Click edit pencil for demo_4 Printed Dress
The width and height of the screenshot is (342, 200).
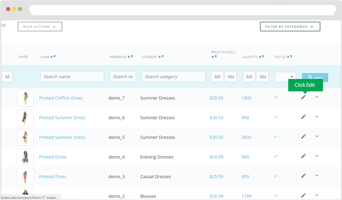click(303, 156)
